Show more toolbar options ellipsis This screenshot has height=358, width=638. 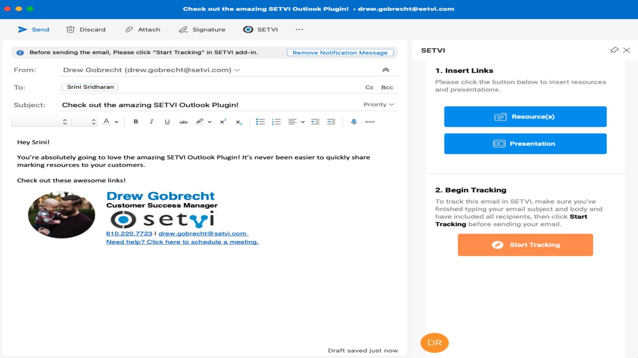(x=299, y=29)
